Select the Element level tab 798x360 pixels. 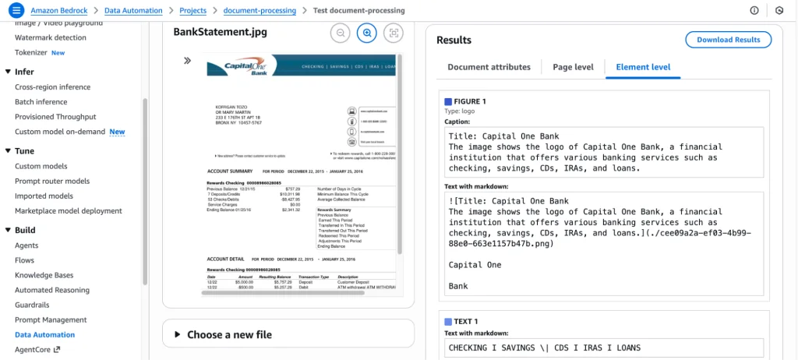coord(643,67)
